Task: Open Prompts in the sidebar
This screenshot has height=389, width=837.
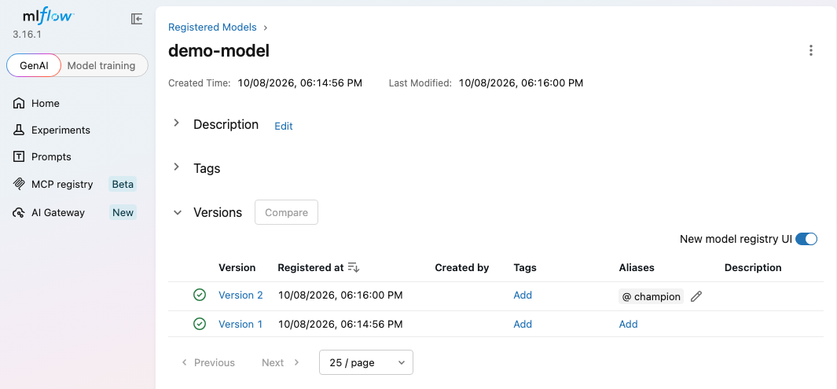Action: tap(51, 156)
